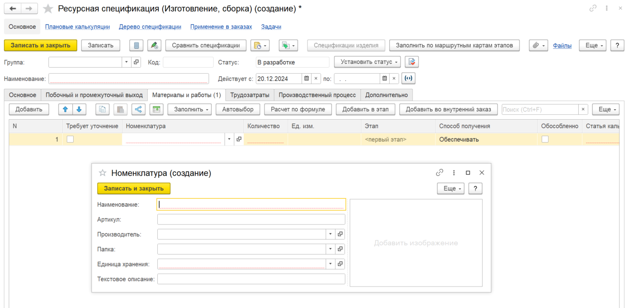Click the report list icon beside Записать
This screenshot has width=629, height=308.
(136, 45)
